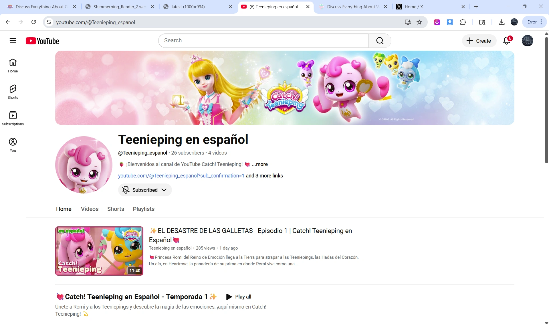Start a search with the magnifier icon
Viewport: 549px width, 324px height.
tap(380, 41)
